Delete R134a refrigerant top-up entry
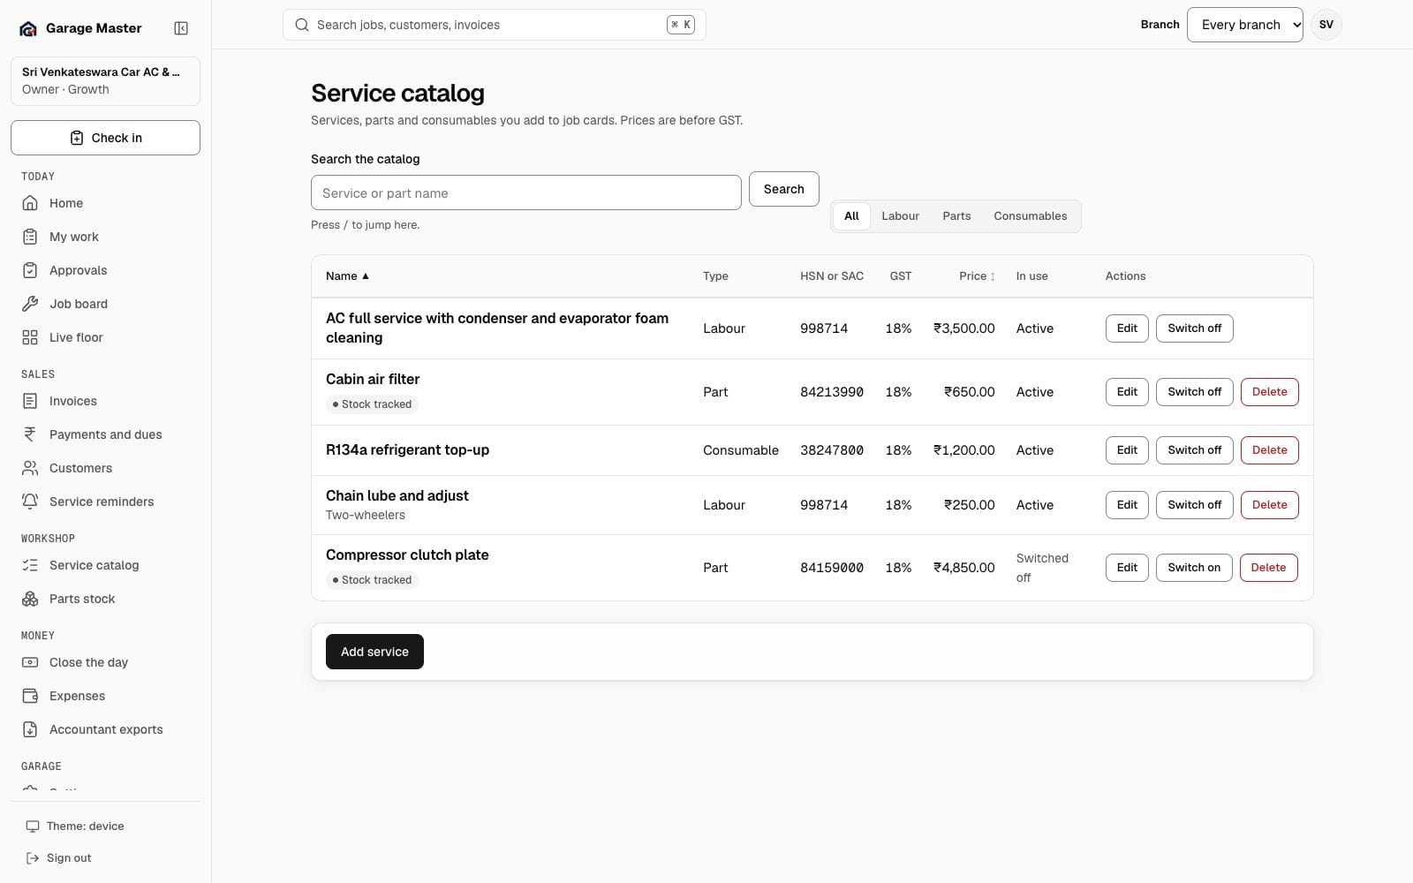 [x=1269, y=450]
